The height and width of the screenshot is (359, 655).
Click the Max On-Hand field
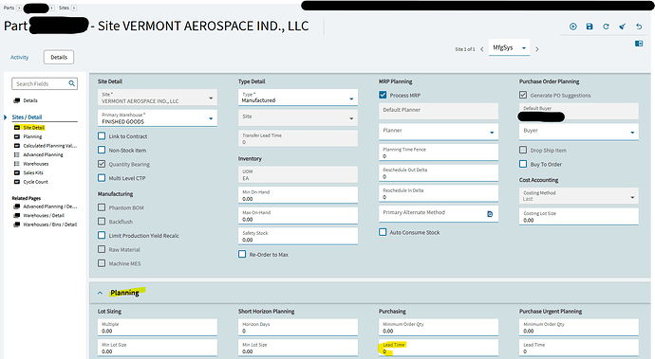(298, 216)
